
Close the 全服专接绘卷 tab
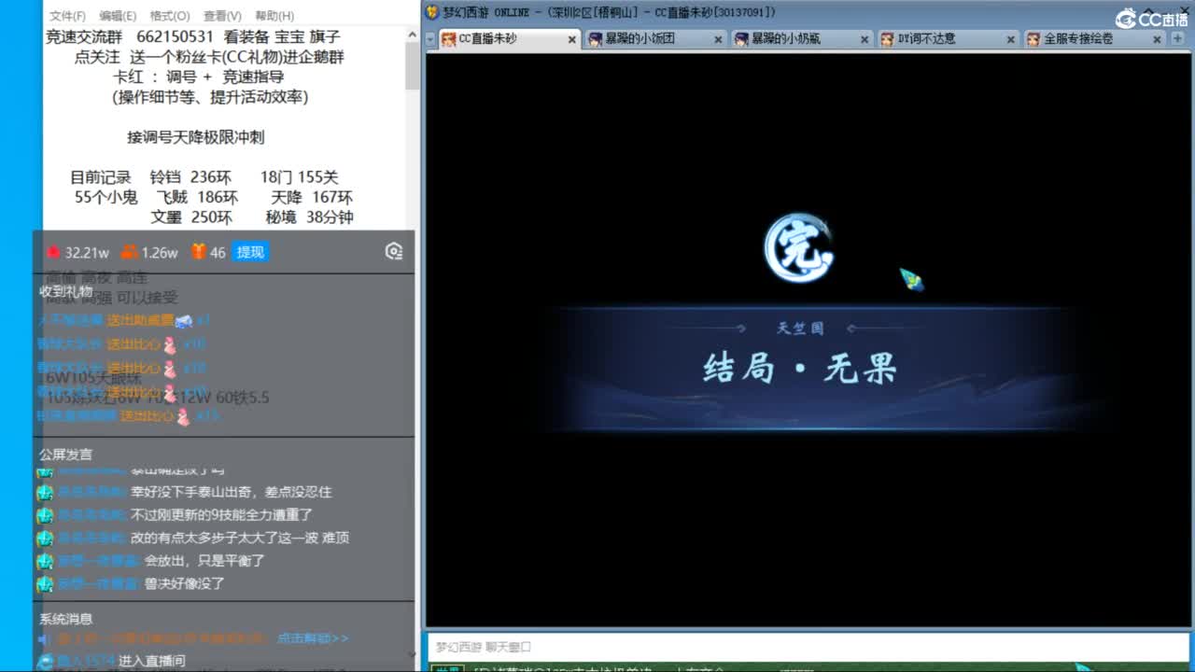tap(1156, 39)
